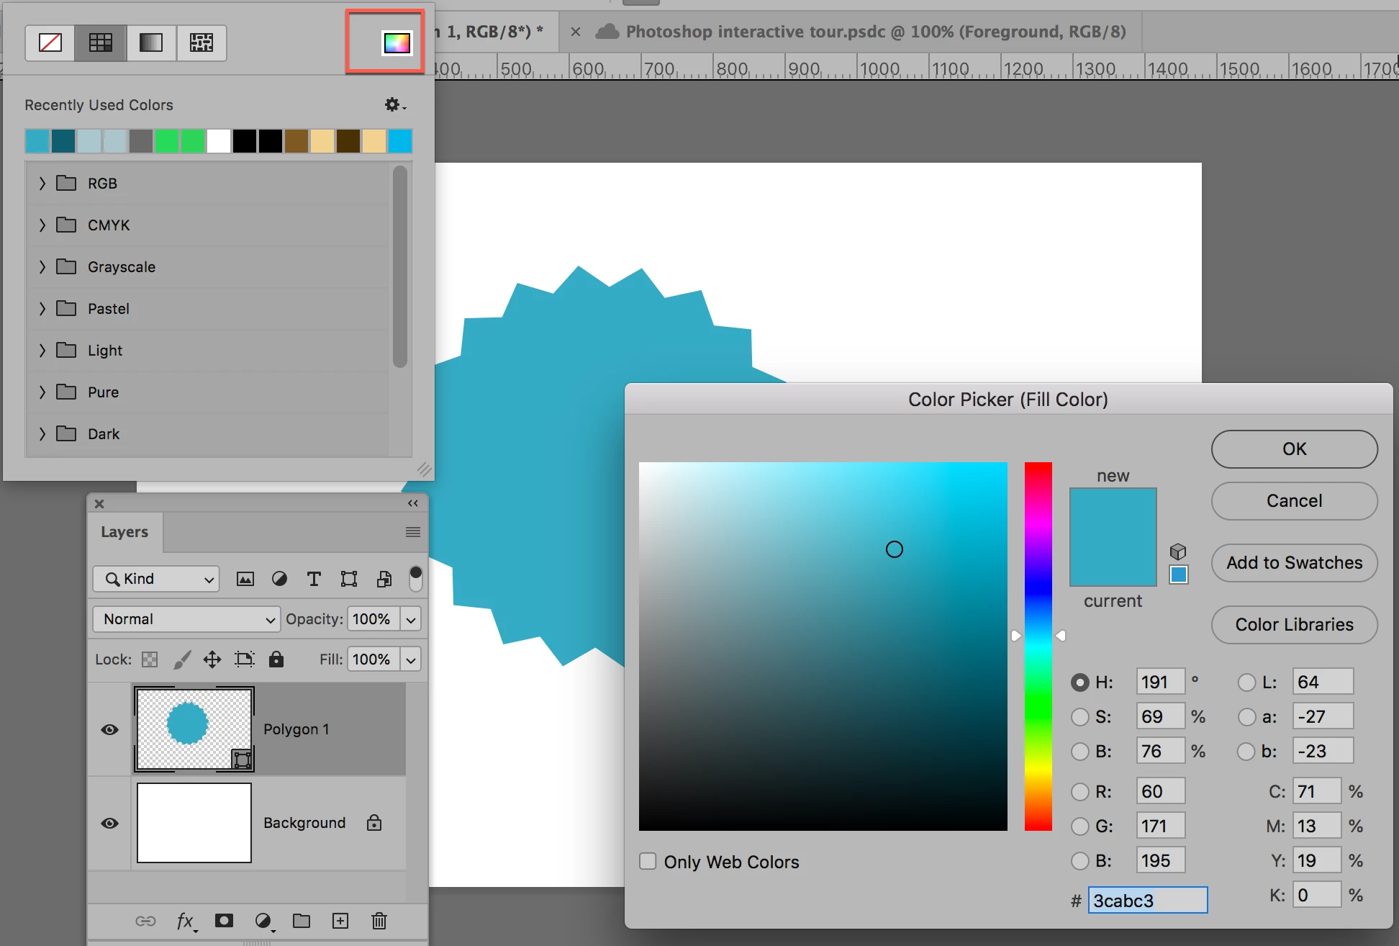Select the S saturation radio button

(x=1079, y=717)
